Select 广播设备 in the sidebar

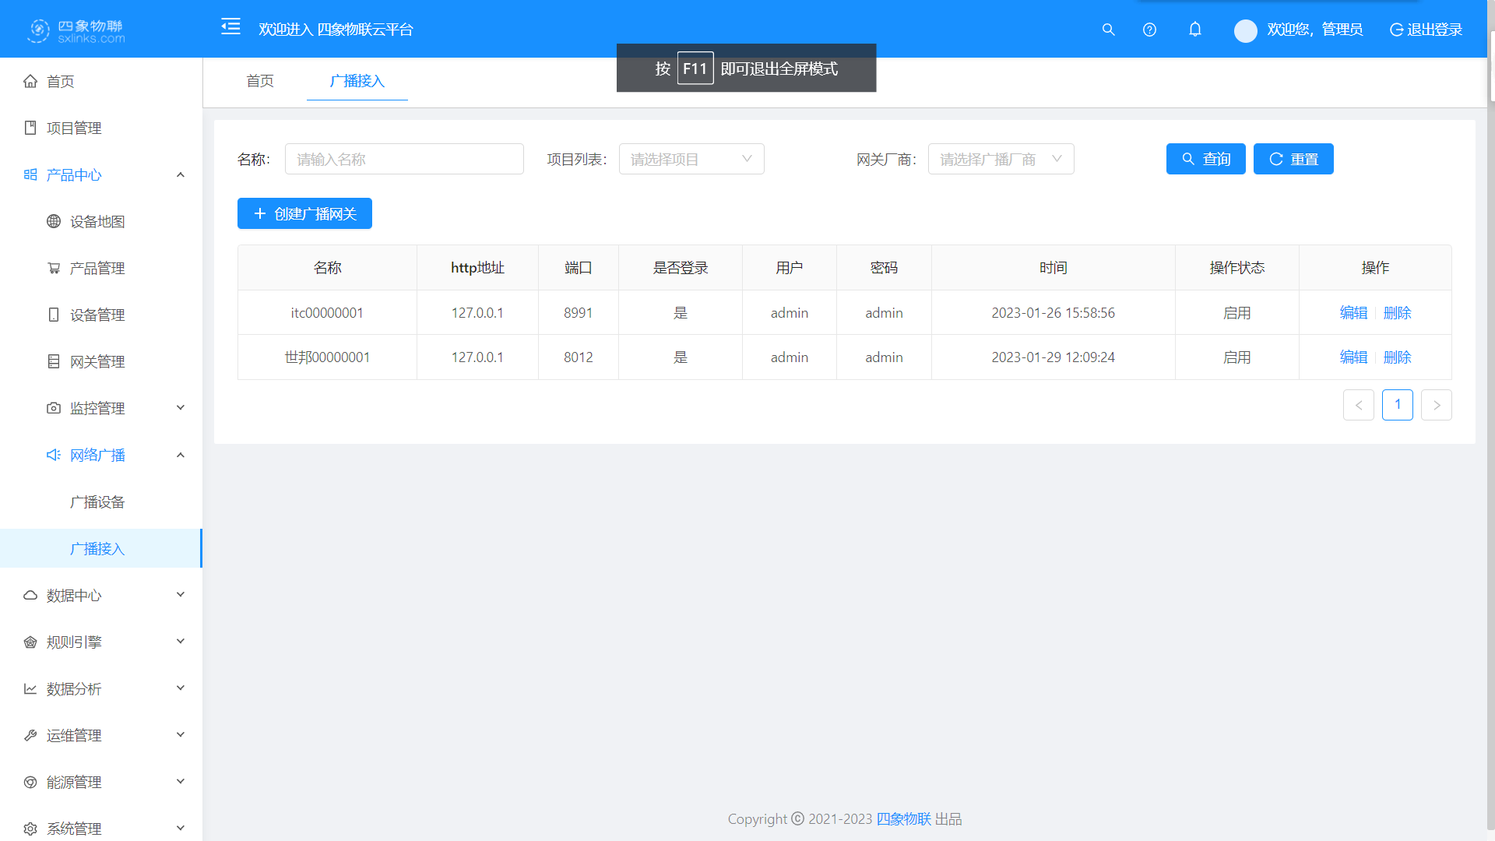click(x=97, y=502)
